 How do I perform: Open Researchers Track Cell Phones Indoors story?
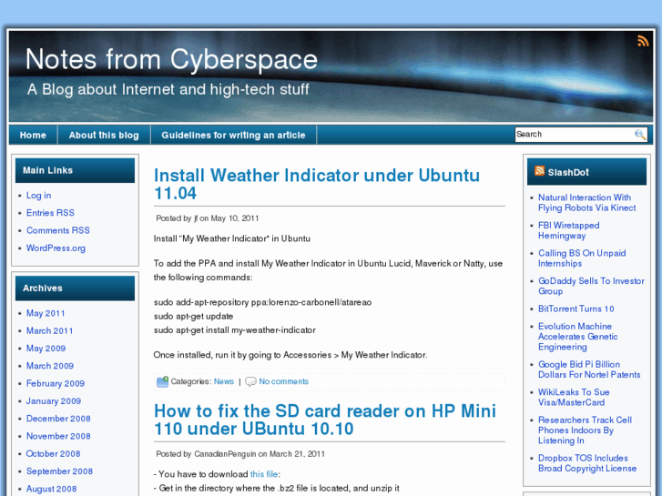(585, 430)
